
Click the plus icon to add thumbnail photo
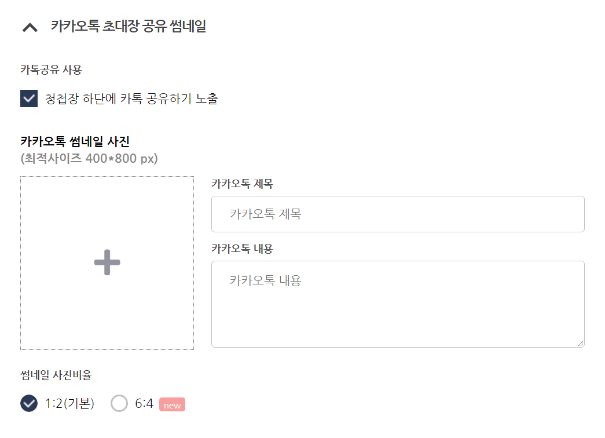(107, 263)
